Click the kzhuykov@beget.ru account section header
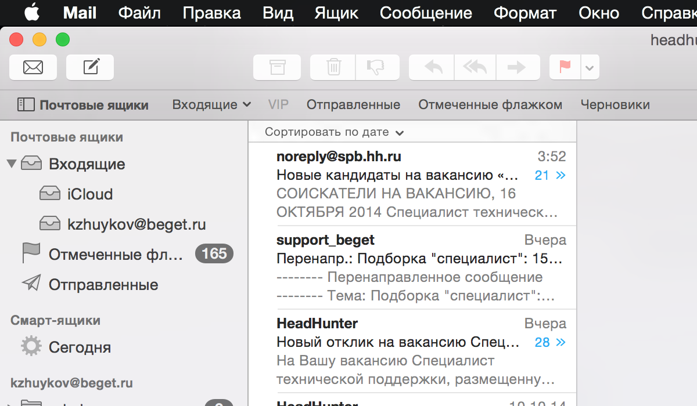This screenshot has height=406, width=697. pyautogui.click(x=71, y=383)
